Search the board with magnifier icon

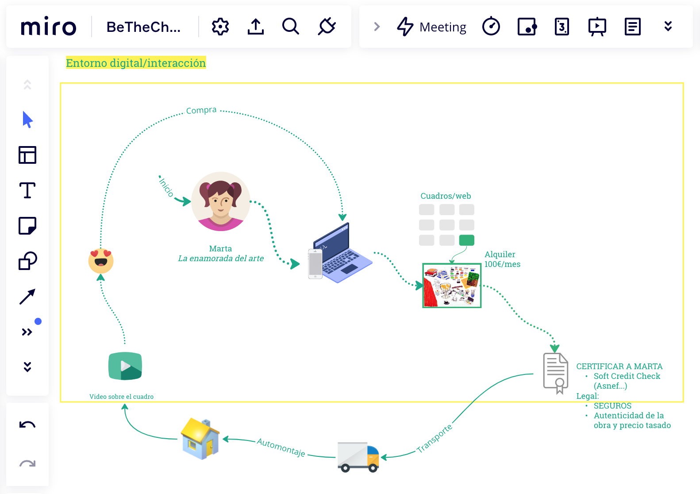click(291, 27)
